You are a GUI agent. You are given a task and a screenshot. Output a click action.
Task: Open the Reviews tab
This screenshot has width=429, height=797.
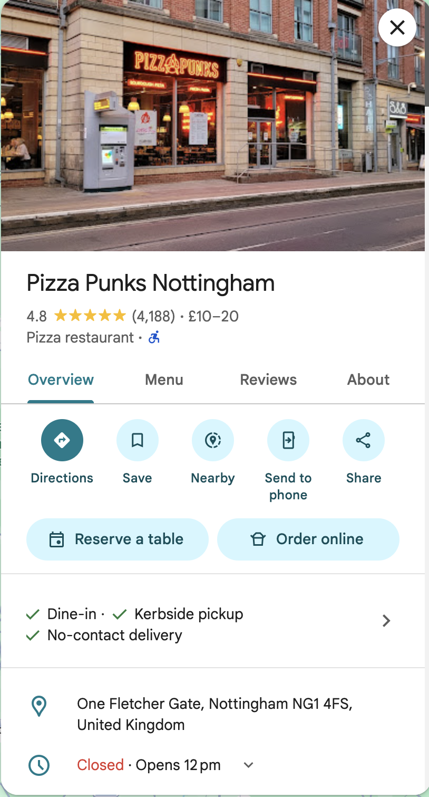pos(268,380)
